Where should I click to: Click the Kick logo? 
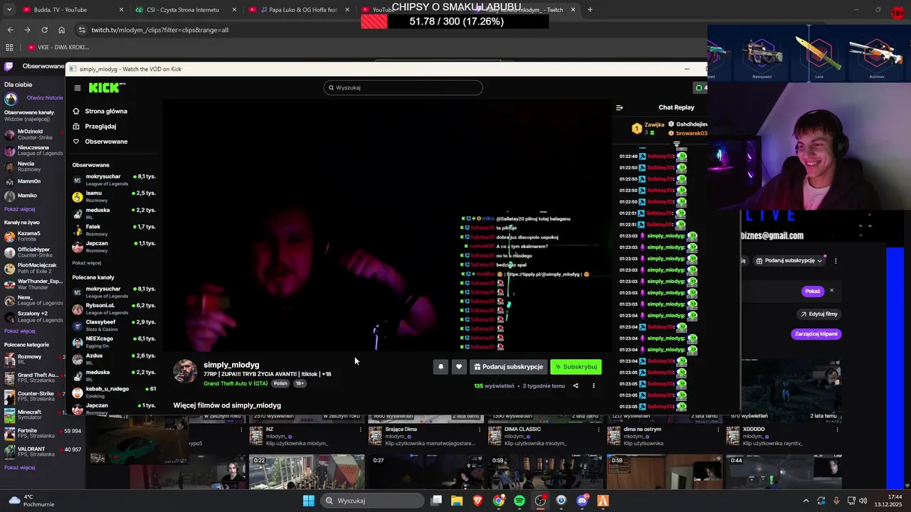point(107,87)
